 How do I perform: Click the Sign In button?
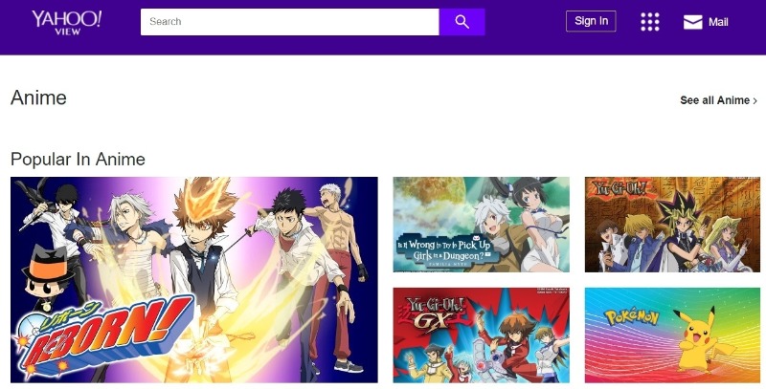pos(591,21)
